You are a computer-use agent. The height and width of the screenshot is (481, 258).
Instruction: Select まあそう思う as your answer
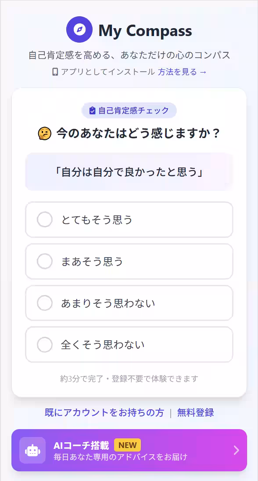coord(129,261)
